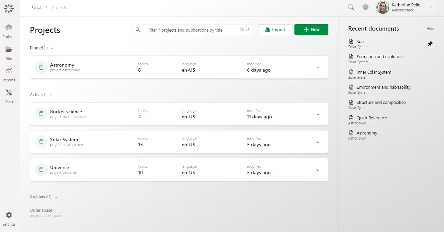Screen dimensions: 444x232
Task: Click the green book icon for Rocket science
Action: click(41, 114)
